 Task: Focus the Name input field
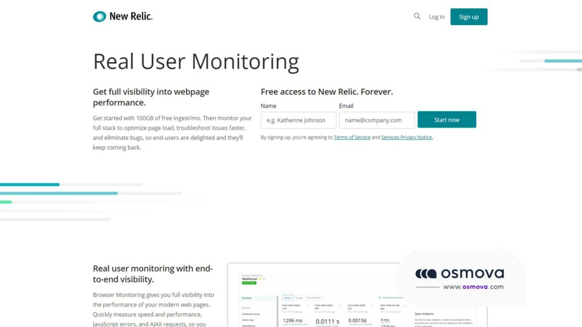pyautogui.click(x=298, y=120)
